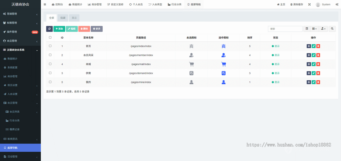Toggle the 显示 status for 首页 row
The width and height of the screenshot is (341, 161).
pos(276,46)
